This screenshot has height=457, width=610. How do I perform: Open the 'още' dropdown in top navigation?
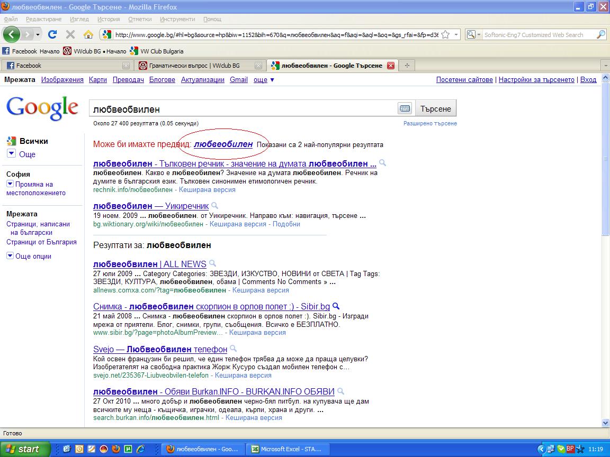[264, 80]
